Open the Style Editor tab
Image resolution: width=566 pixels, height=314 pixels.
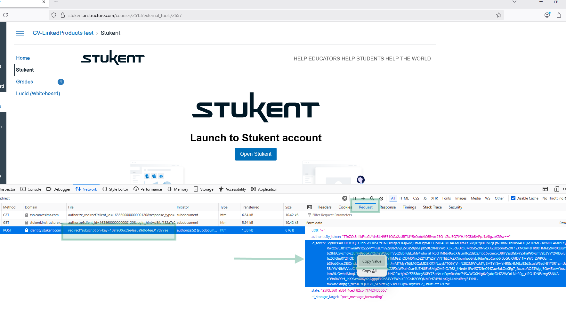115,189
